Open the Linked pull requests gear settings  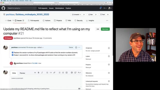coord(109,81)
